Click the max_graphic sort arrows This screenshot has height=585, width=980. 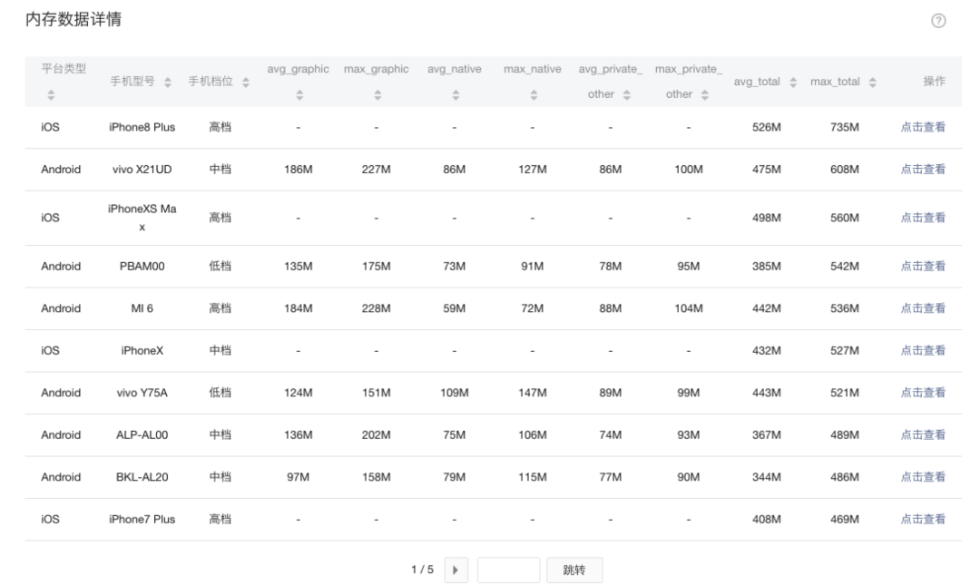point(376,93)
